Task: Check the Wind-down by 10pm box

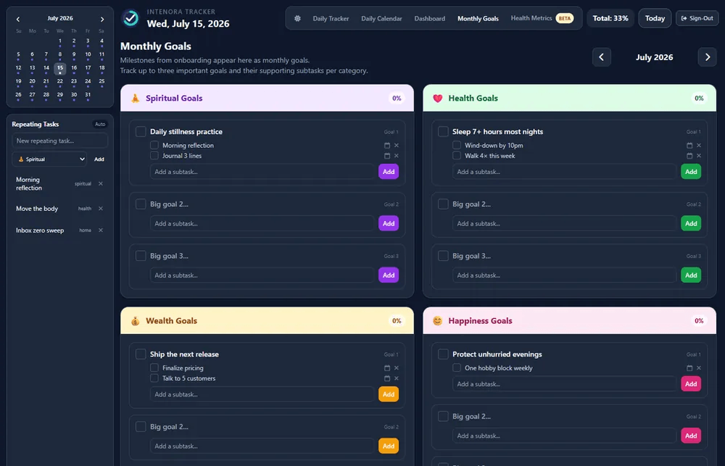Action: click(x=457, y=145)
